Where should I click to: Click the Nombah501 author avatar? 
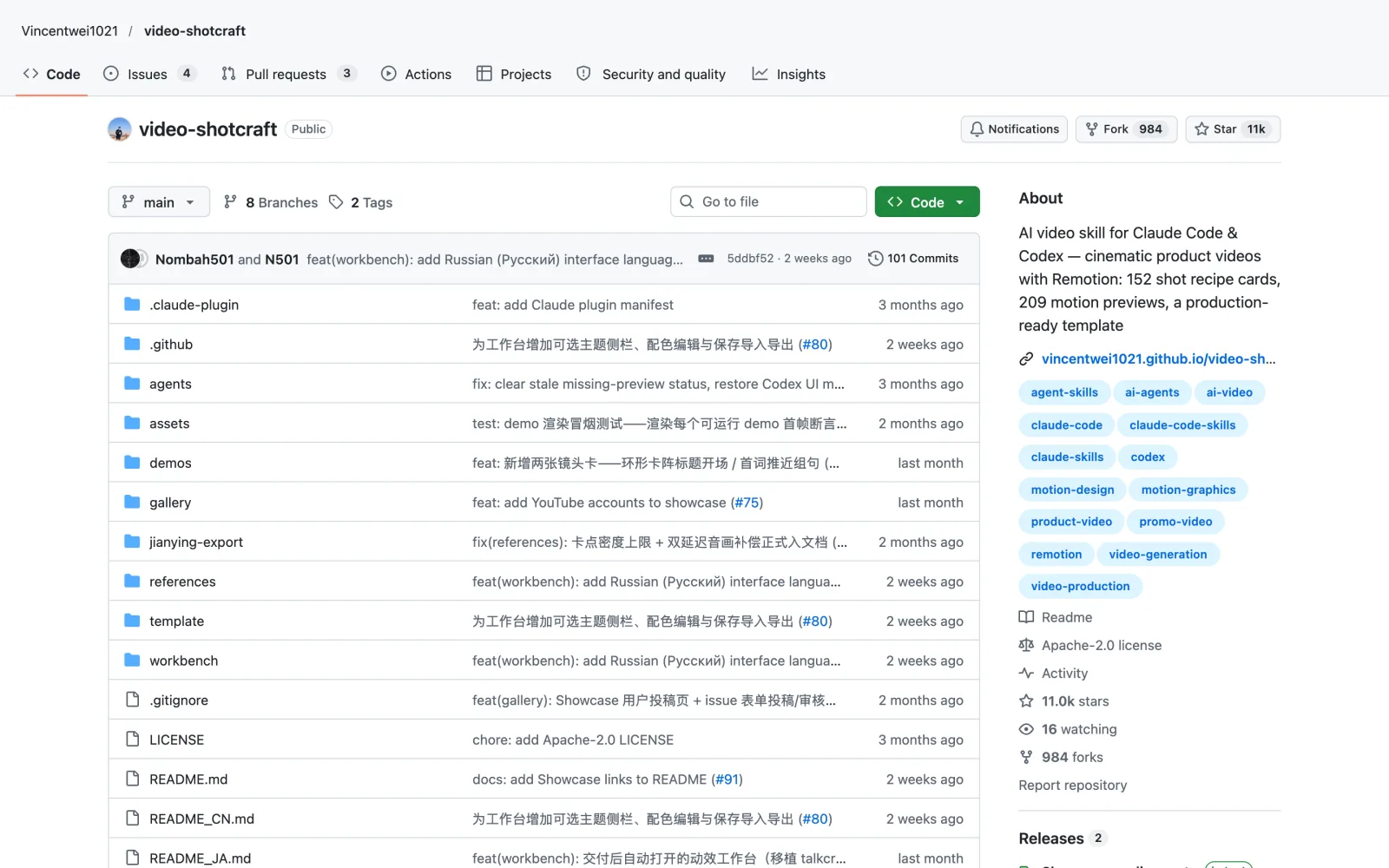click(130, 259)
